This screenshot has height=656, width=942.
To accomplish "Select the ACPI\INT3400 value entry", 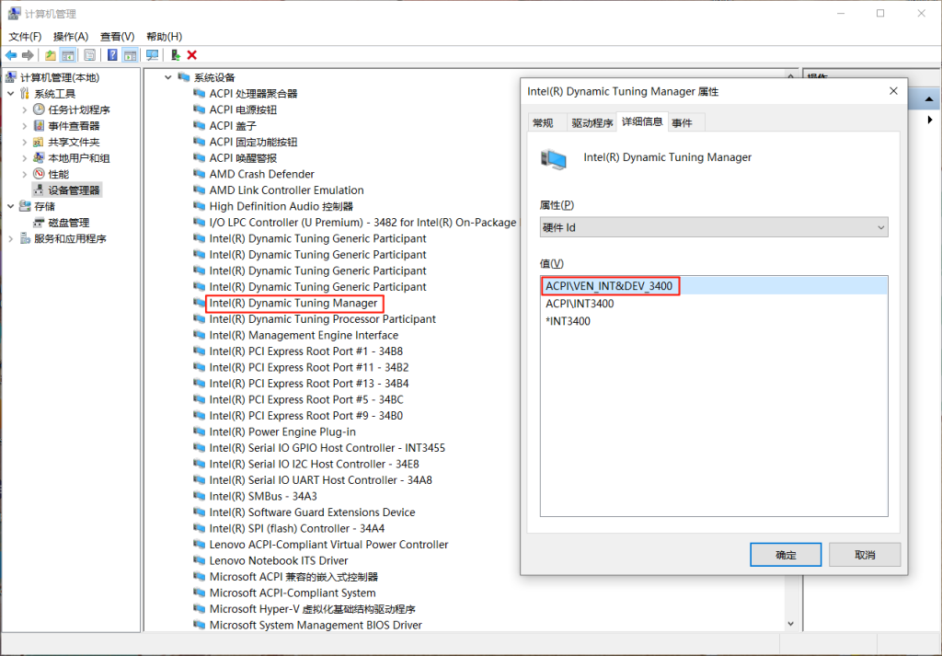I will (x=580, y=304).
